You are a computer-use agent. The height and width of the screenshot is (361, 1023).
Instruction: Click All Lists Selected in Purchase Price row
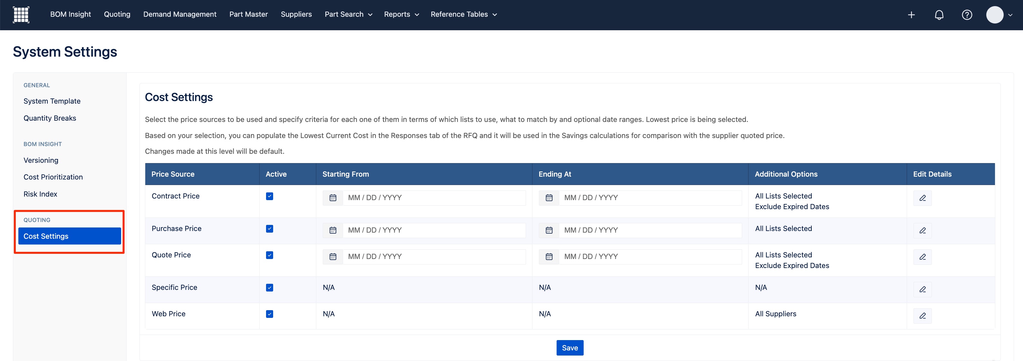(x=783, y=228)
